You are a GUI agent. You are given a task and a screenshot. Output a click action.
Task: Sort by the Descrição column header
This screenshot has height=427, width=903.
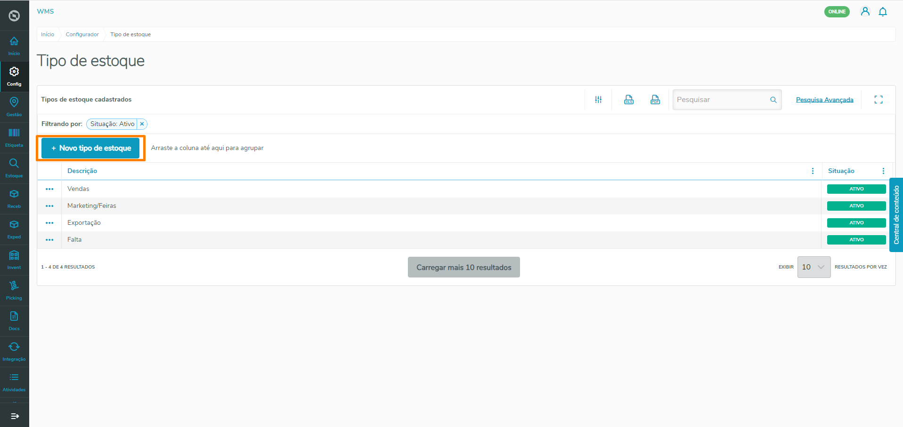82,171
